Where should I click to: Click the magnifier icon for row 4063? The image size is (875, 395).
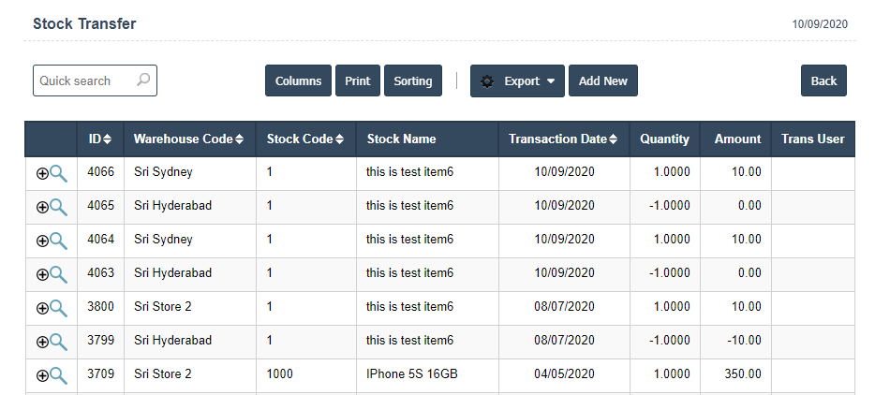(x=58, y=274)
